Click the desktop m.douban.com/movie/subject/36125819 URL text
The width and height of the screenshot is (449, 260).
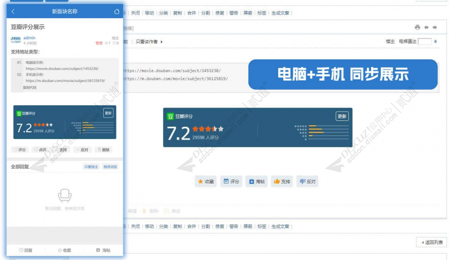[x=175, y=78]
